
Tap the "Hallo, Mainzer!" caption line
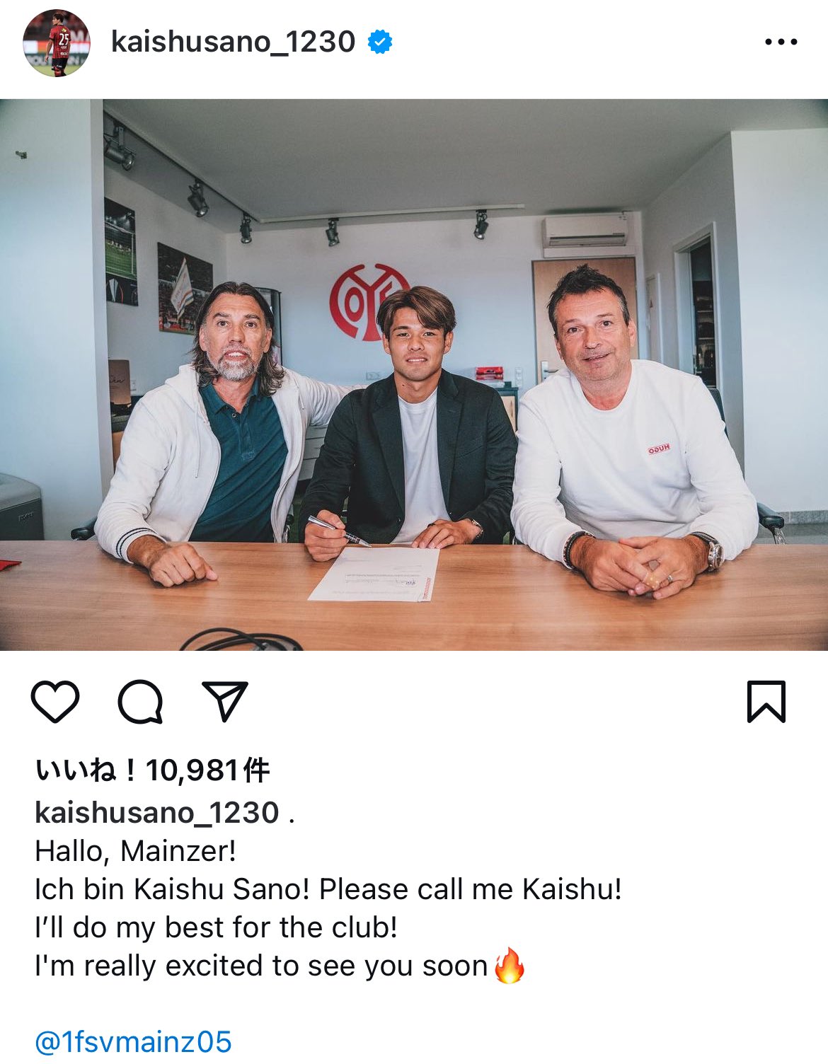(x=135, y=850)
